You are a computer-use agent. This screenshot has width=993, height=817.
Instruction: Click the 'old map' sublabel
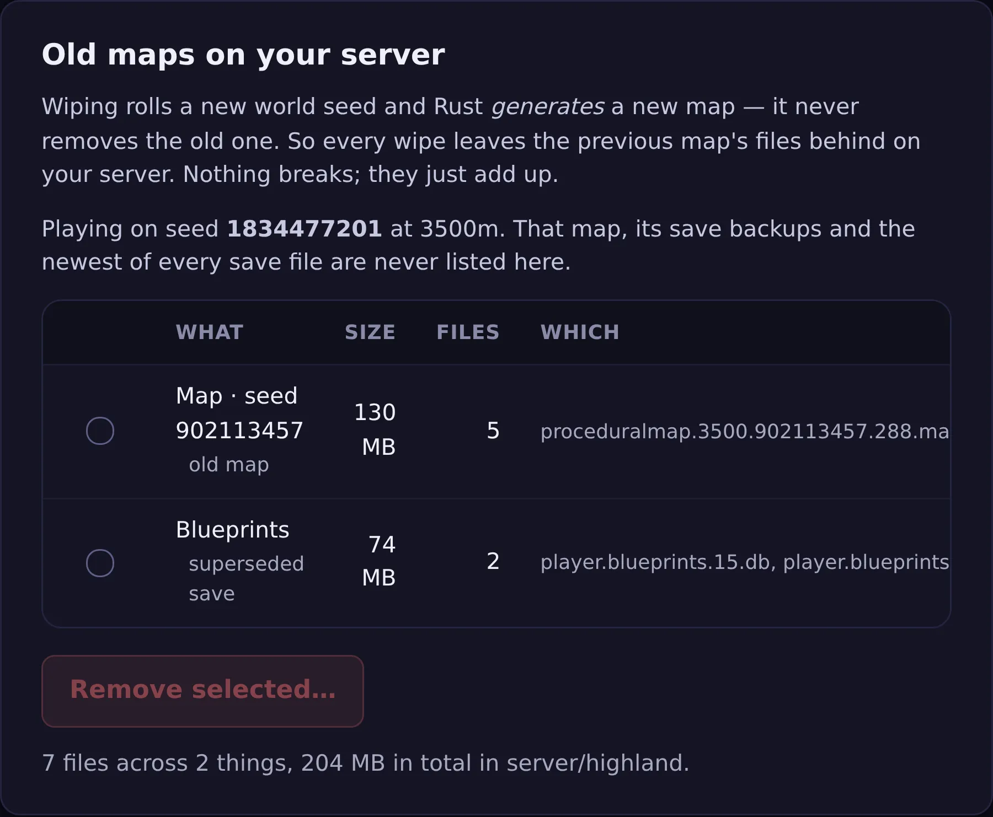point(229,465)
